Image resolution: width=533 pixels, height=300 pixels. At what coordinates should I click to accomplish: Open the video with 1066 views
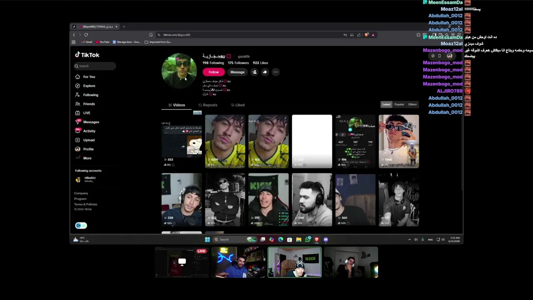(x=399, y=141)
